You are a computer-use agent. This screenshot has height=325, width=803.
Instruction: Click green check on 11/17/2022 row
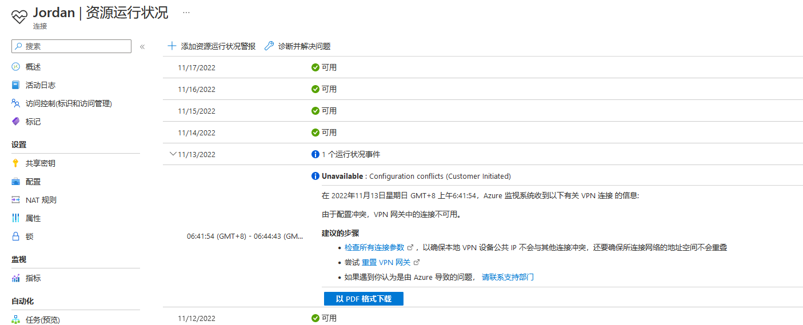(315, 67)
